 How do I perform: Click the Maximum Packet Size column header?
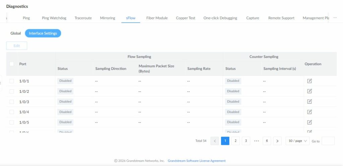(156, 68)
